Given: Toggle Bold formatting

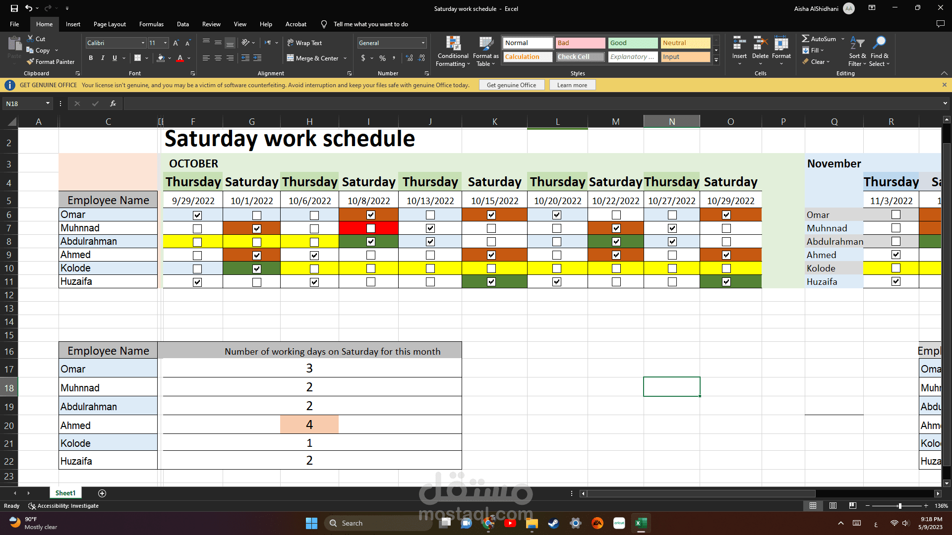Looking at the screenshot, I should (91, 58).
